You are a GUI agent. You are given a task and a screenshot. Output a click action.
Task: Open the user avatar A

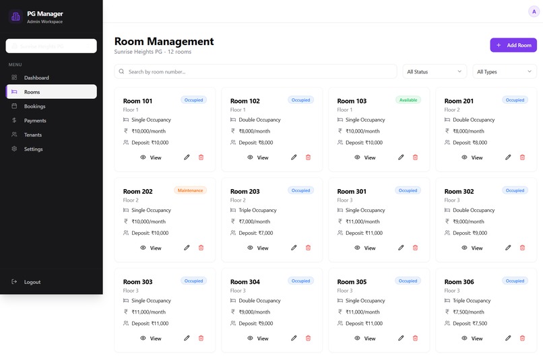coord(534,11)
